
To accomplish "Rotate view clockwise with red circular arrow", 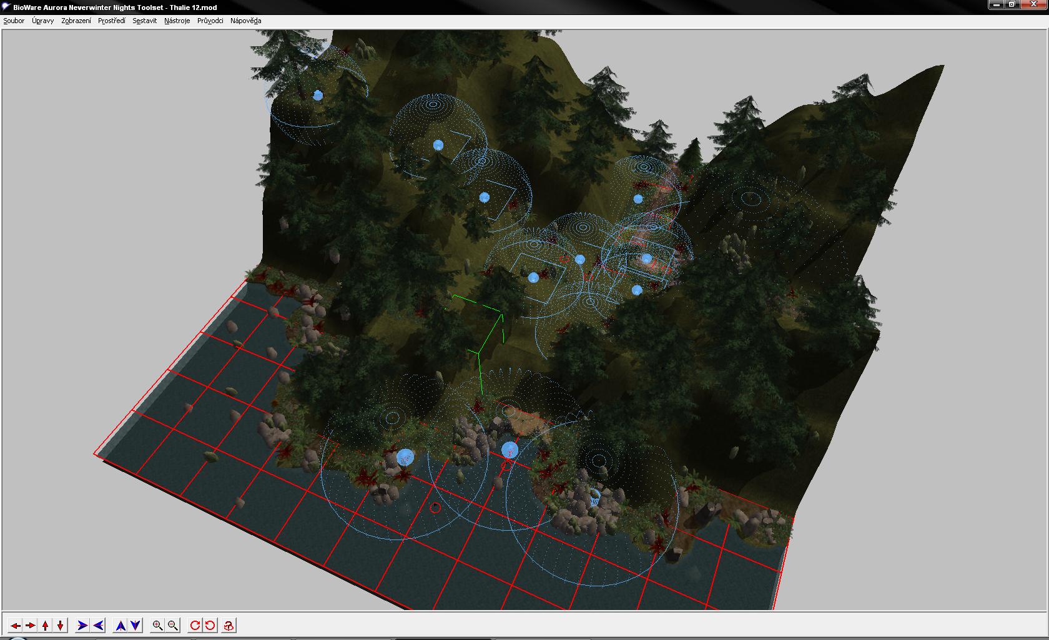I will point(195,625).
